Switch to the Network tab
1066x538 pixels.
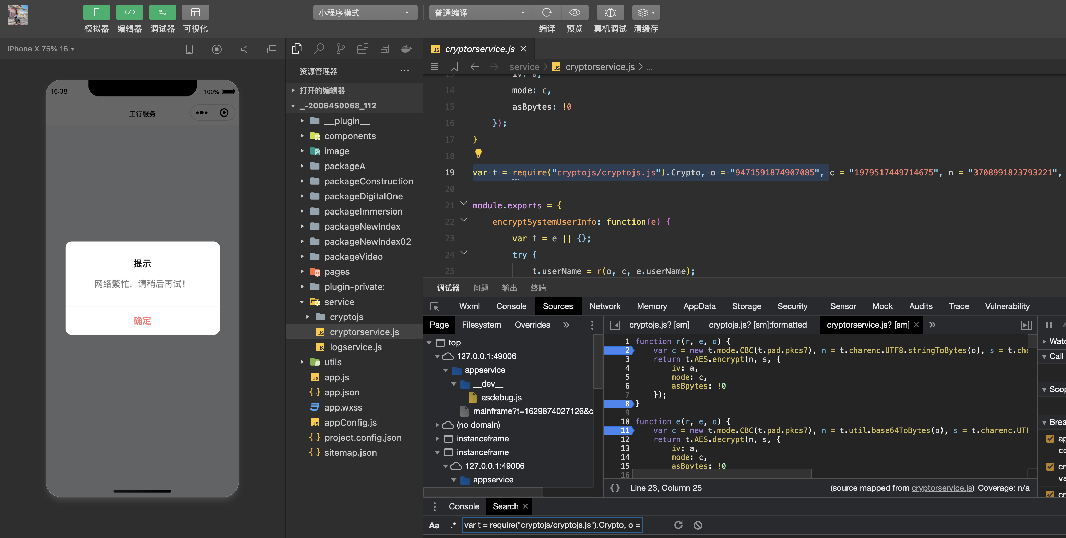coord(605,306)
